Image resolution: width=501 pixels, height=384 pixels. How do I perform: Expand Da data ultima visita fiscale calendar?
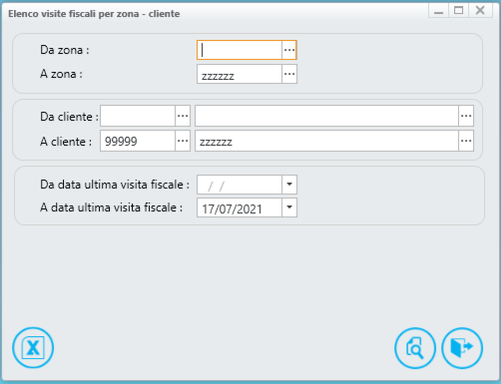pos(289,185)
